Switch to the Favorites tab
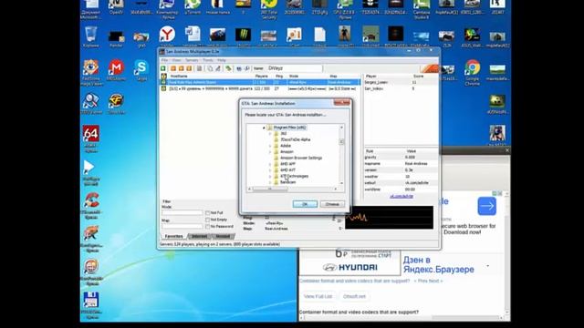 174,236
